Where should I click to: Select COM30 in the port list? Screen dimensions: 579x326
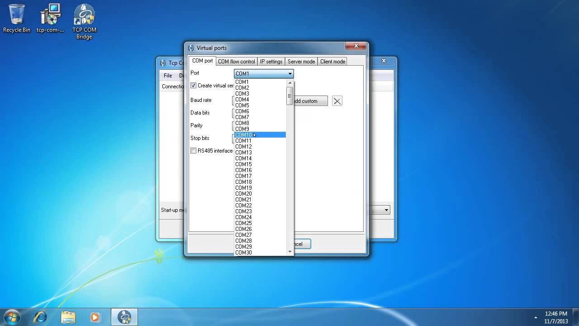[260, 253]
